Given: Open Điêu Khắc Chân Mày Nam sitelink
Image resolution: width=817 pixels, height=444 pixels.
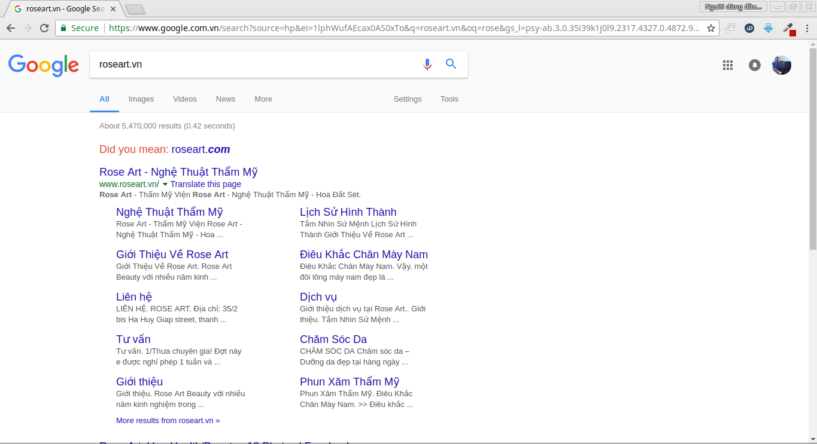Looking at the screenshot, I should point(364,255).
